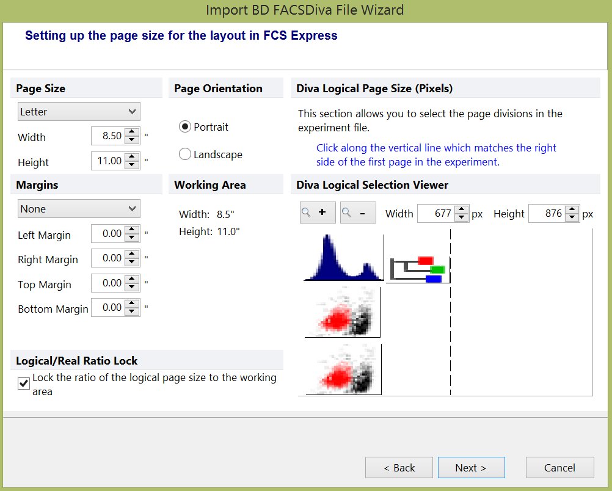
Task: Click the Next button
Action: coord(471,468)
